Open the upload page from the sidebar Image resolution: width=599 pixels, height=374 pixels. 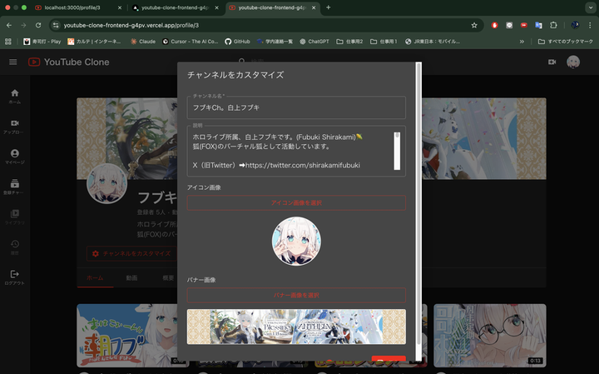[14, 127]
